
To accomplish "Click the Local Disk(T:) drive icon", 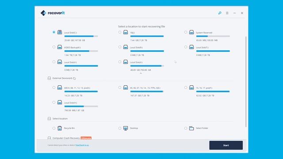I will [191, 47].
